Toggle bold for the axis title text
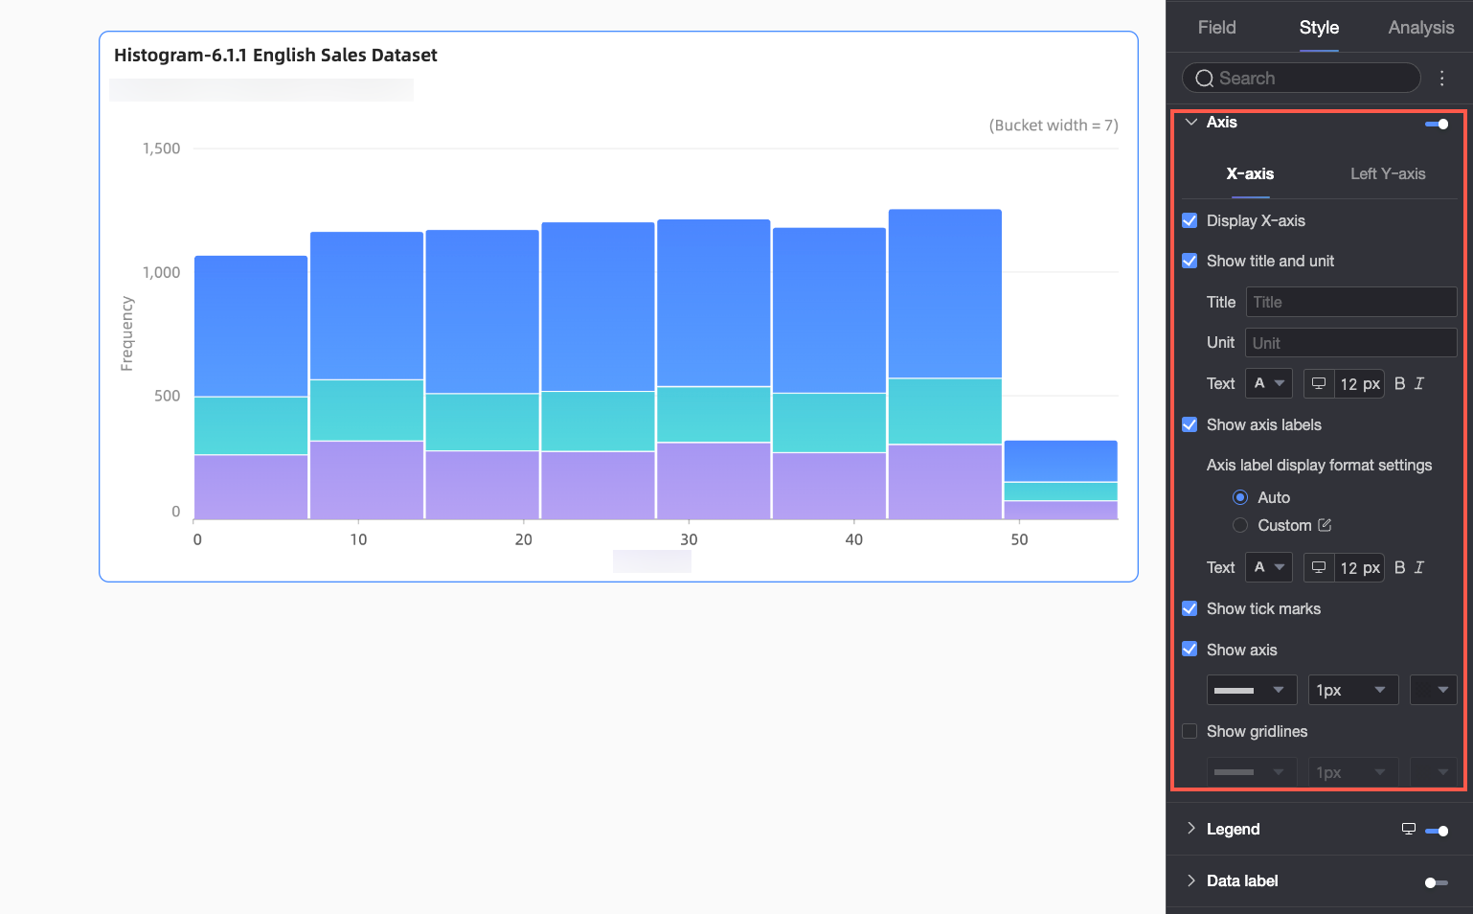Image resolution: width=1473 pixels, height=914 pixels. (x=1399, y=383)
